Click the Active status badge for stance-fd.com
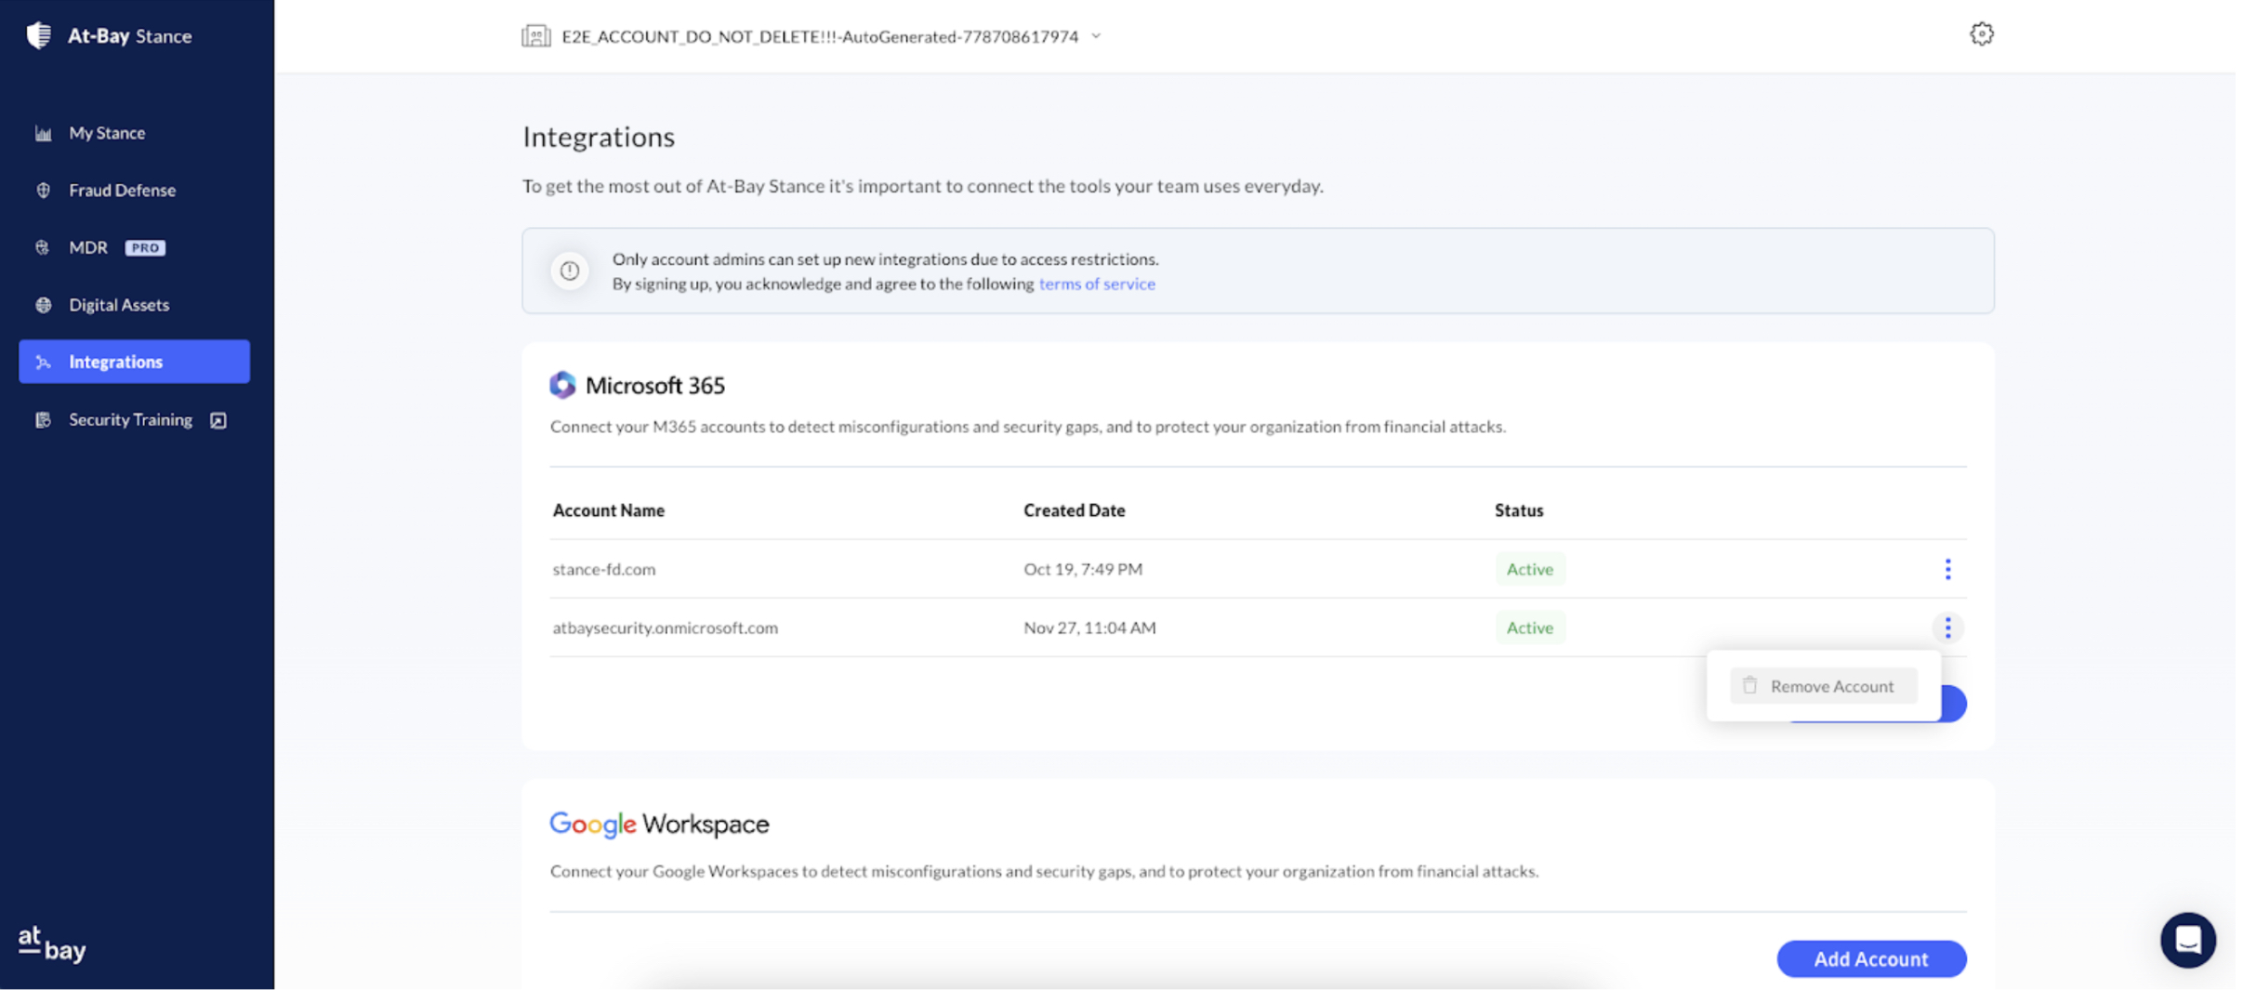Viewport: 2243px width, 990px height. pyautogui.click(x=1529, y=569)
